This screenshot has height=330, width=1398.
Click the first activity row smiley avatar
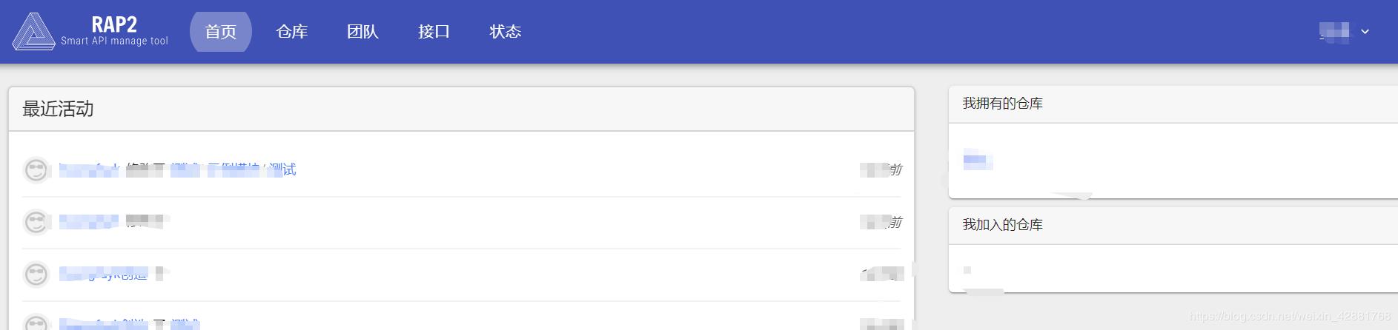pos(36,170)
